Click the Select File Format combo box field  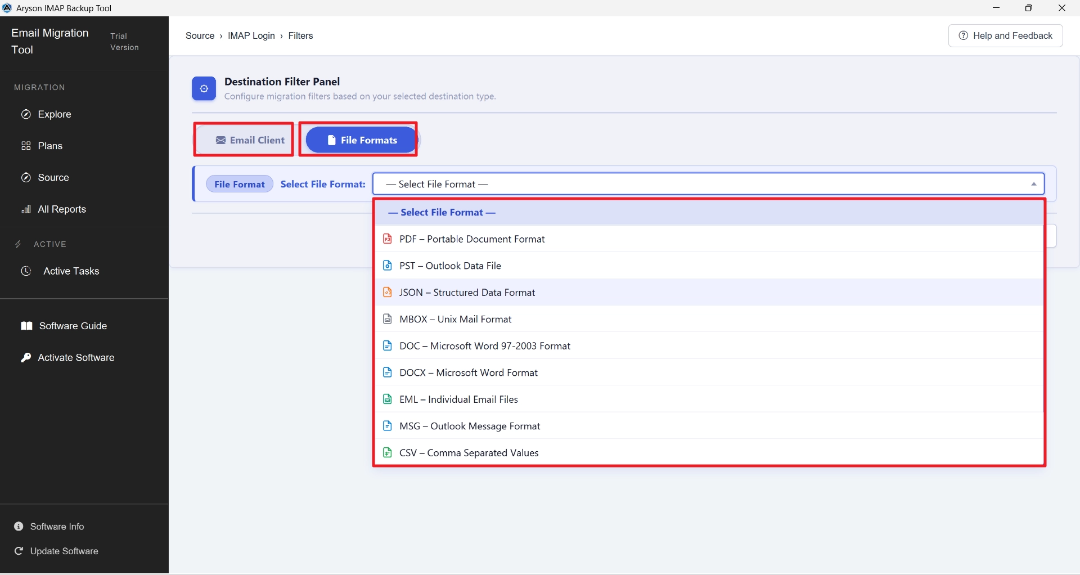pos(709,184)
